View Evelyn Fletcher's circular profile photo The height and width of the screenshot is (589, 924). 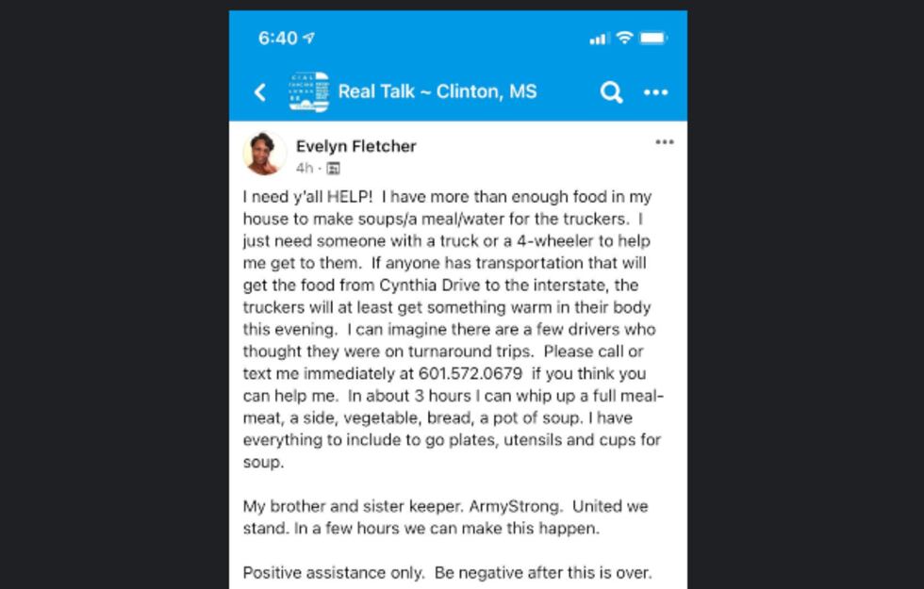pos(265,153)
